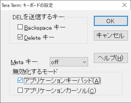Uncheck the Delete キー checkbox
The height and width of the screenshot is (103, 131).
tap(20, 37)
